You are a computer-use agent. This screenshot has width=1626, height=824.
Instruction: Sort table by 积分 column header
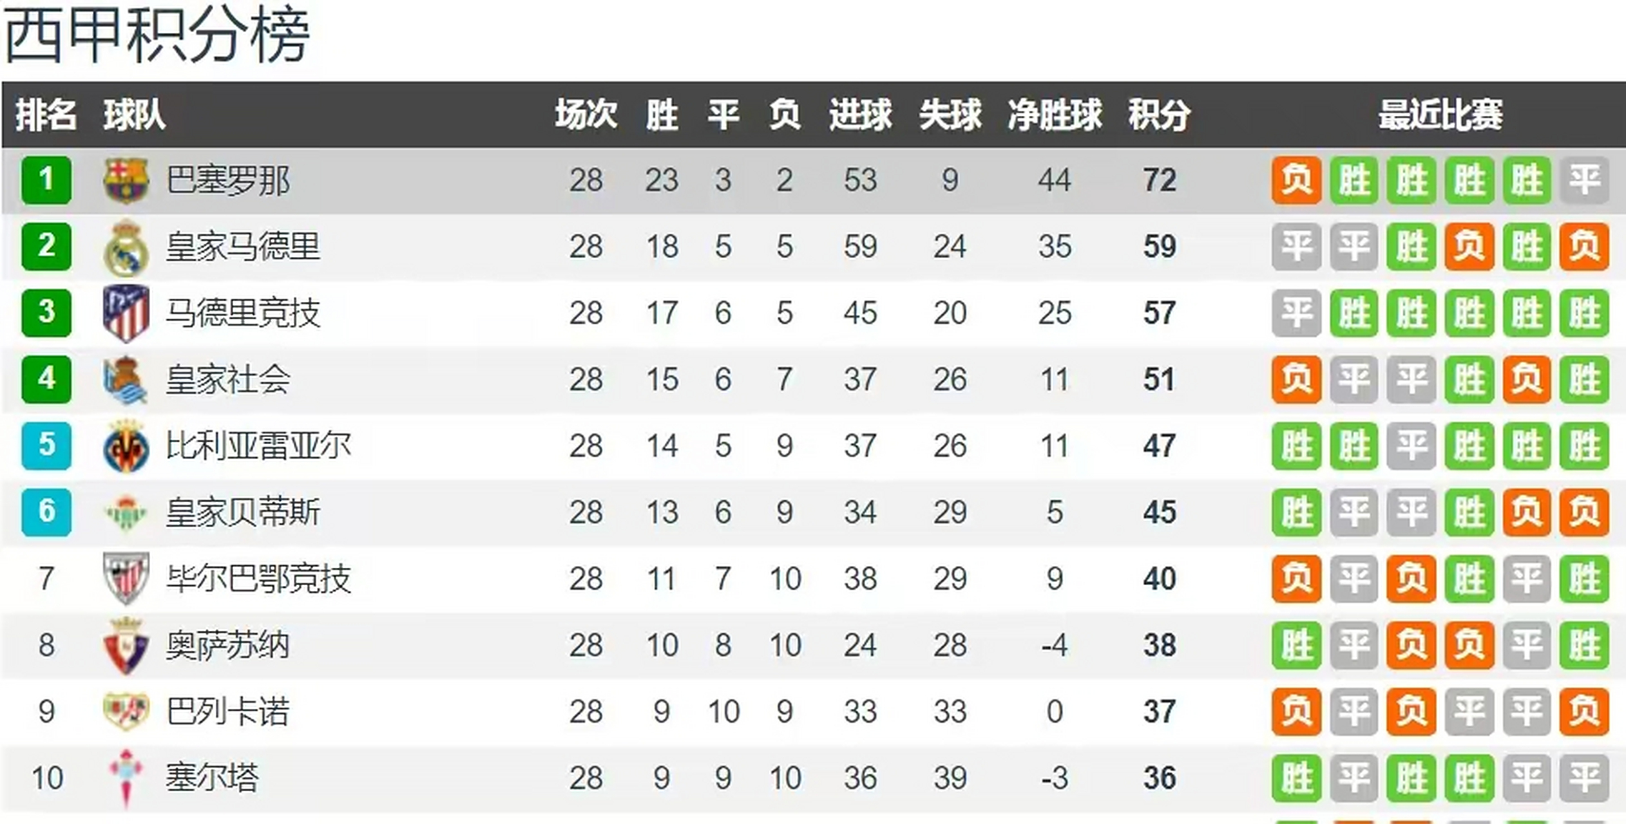pyautogui.click(x=1159, y=115)
